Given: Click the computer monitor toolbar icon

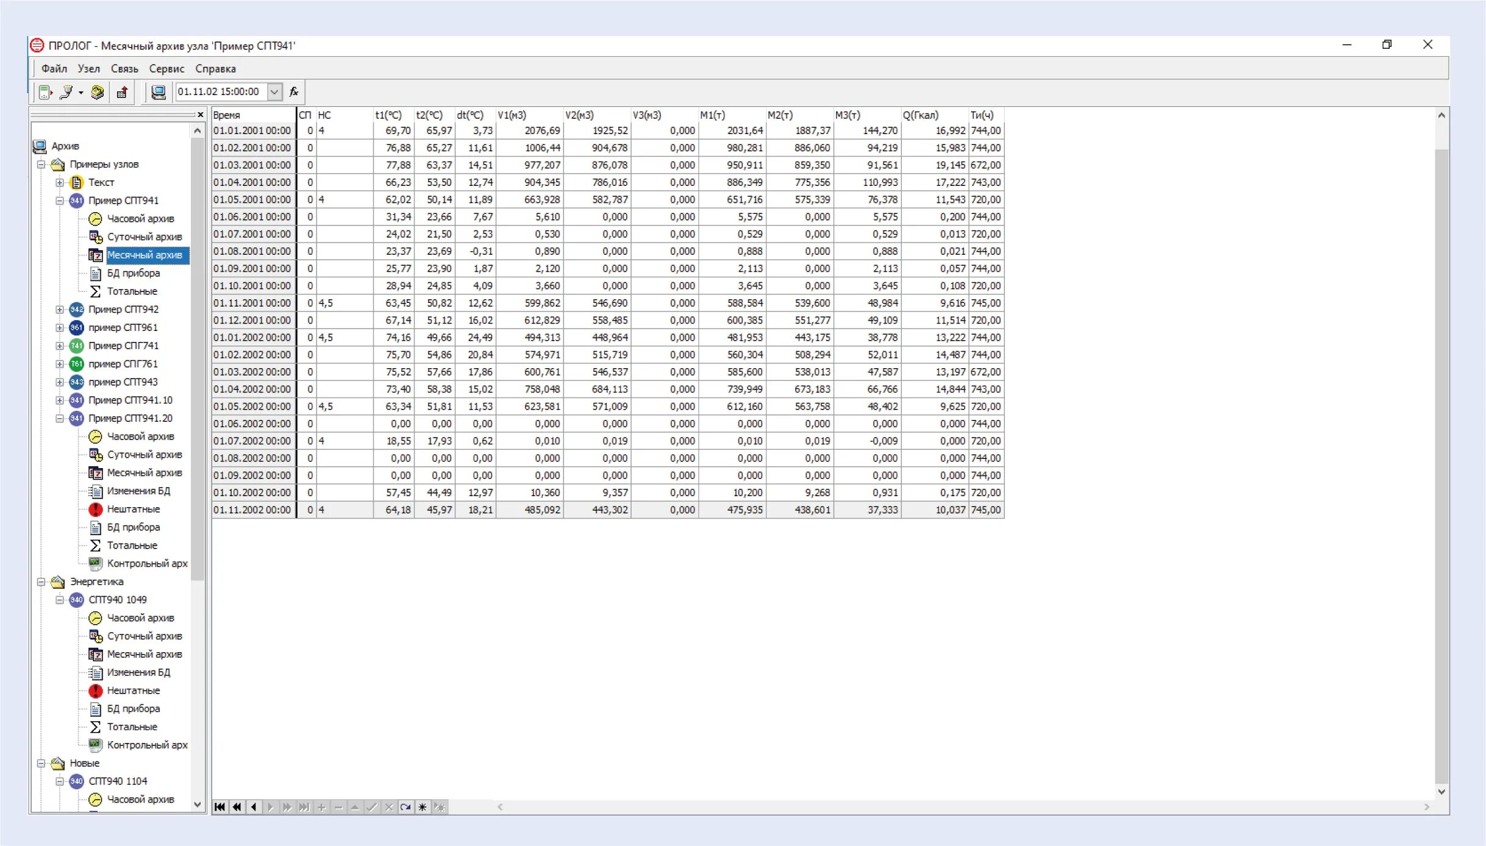Looking at the screenshot, I should click(158, 92).
